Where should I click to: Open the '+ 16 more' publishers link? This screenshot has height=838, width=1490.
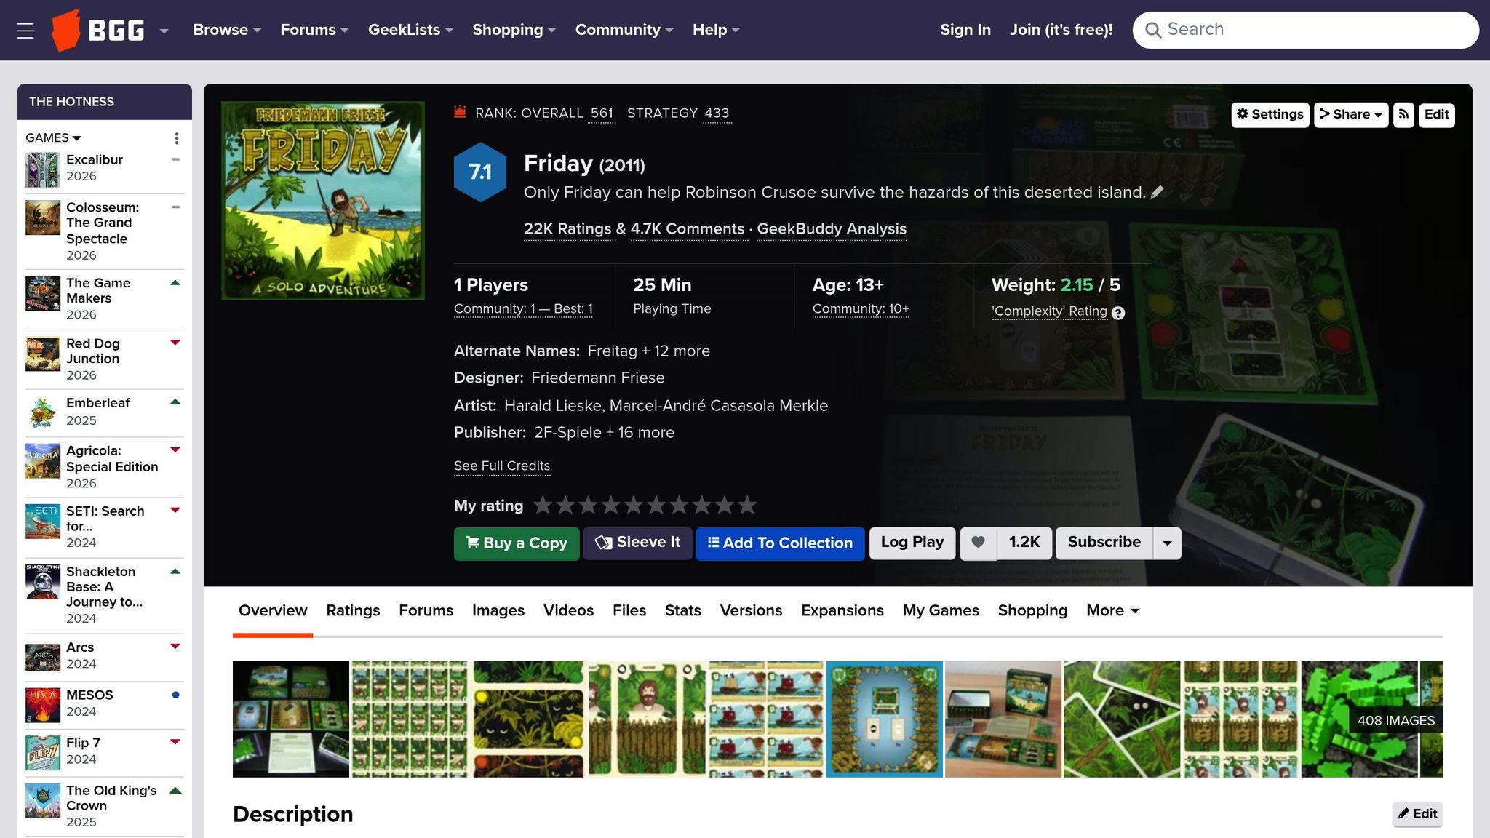(640, 433)
